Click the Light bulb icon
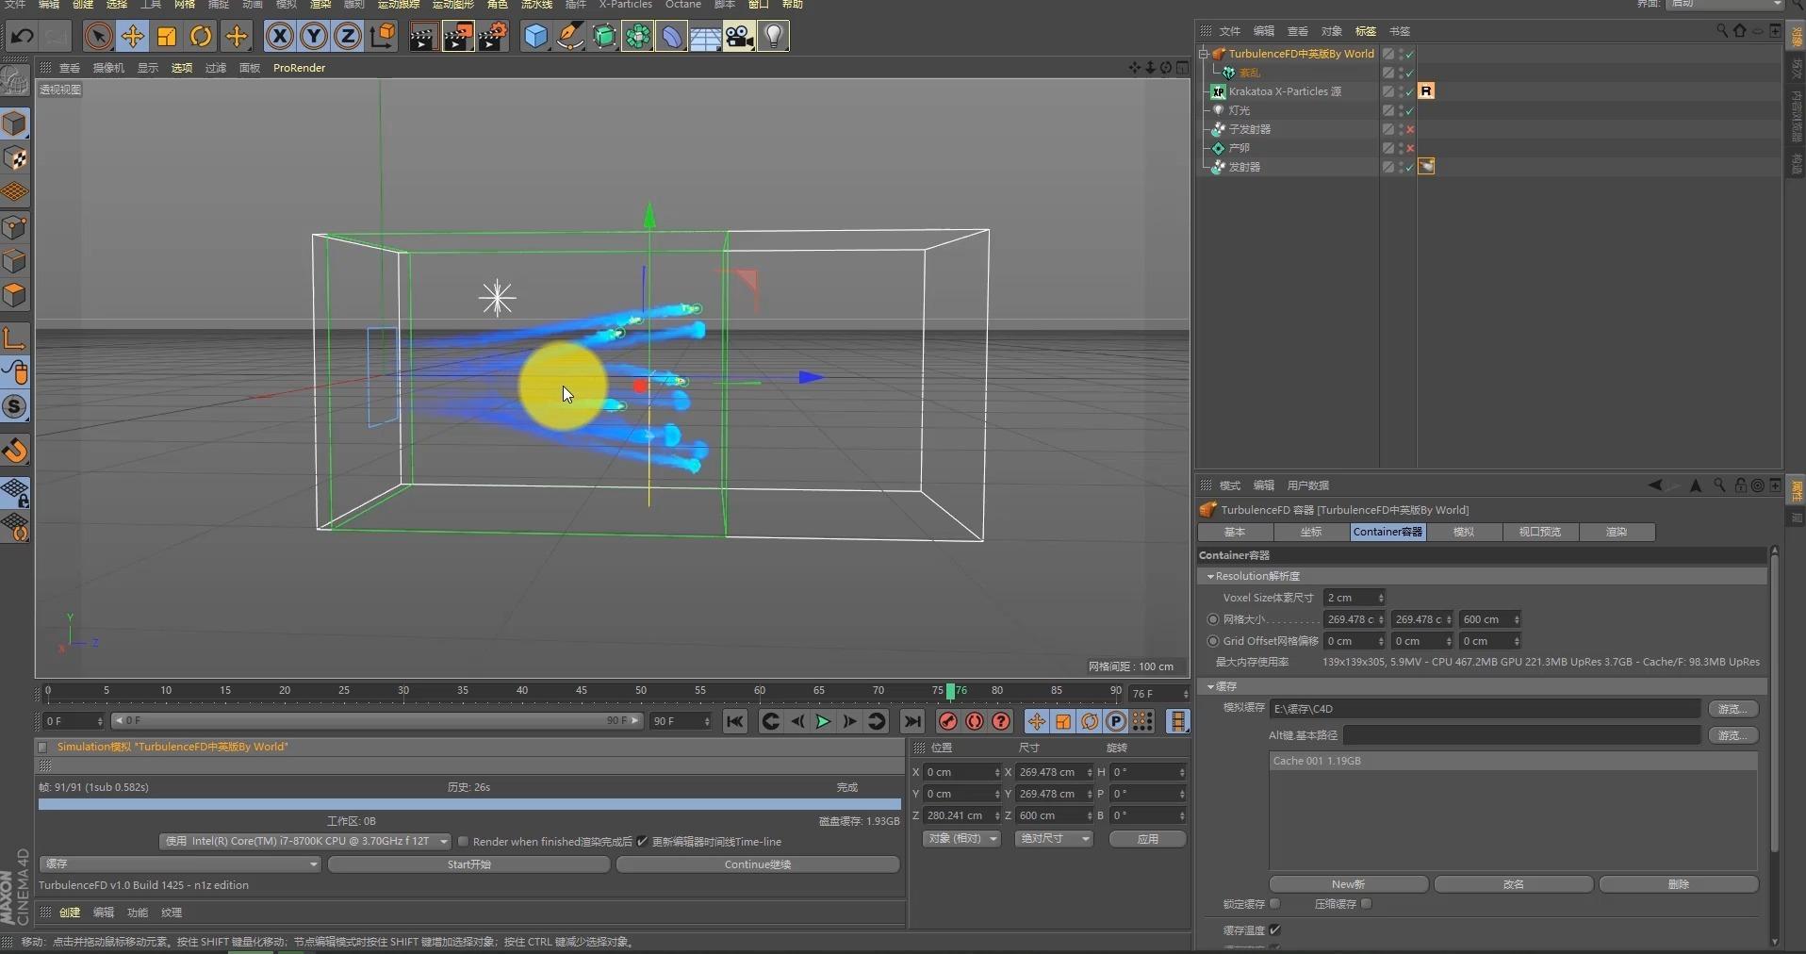The width and height of the screenshot is (1806, 954). tap(773, 37)
